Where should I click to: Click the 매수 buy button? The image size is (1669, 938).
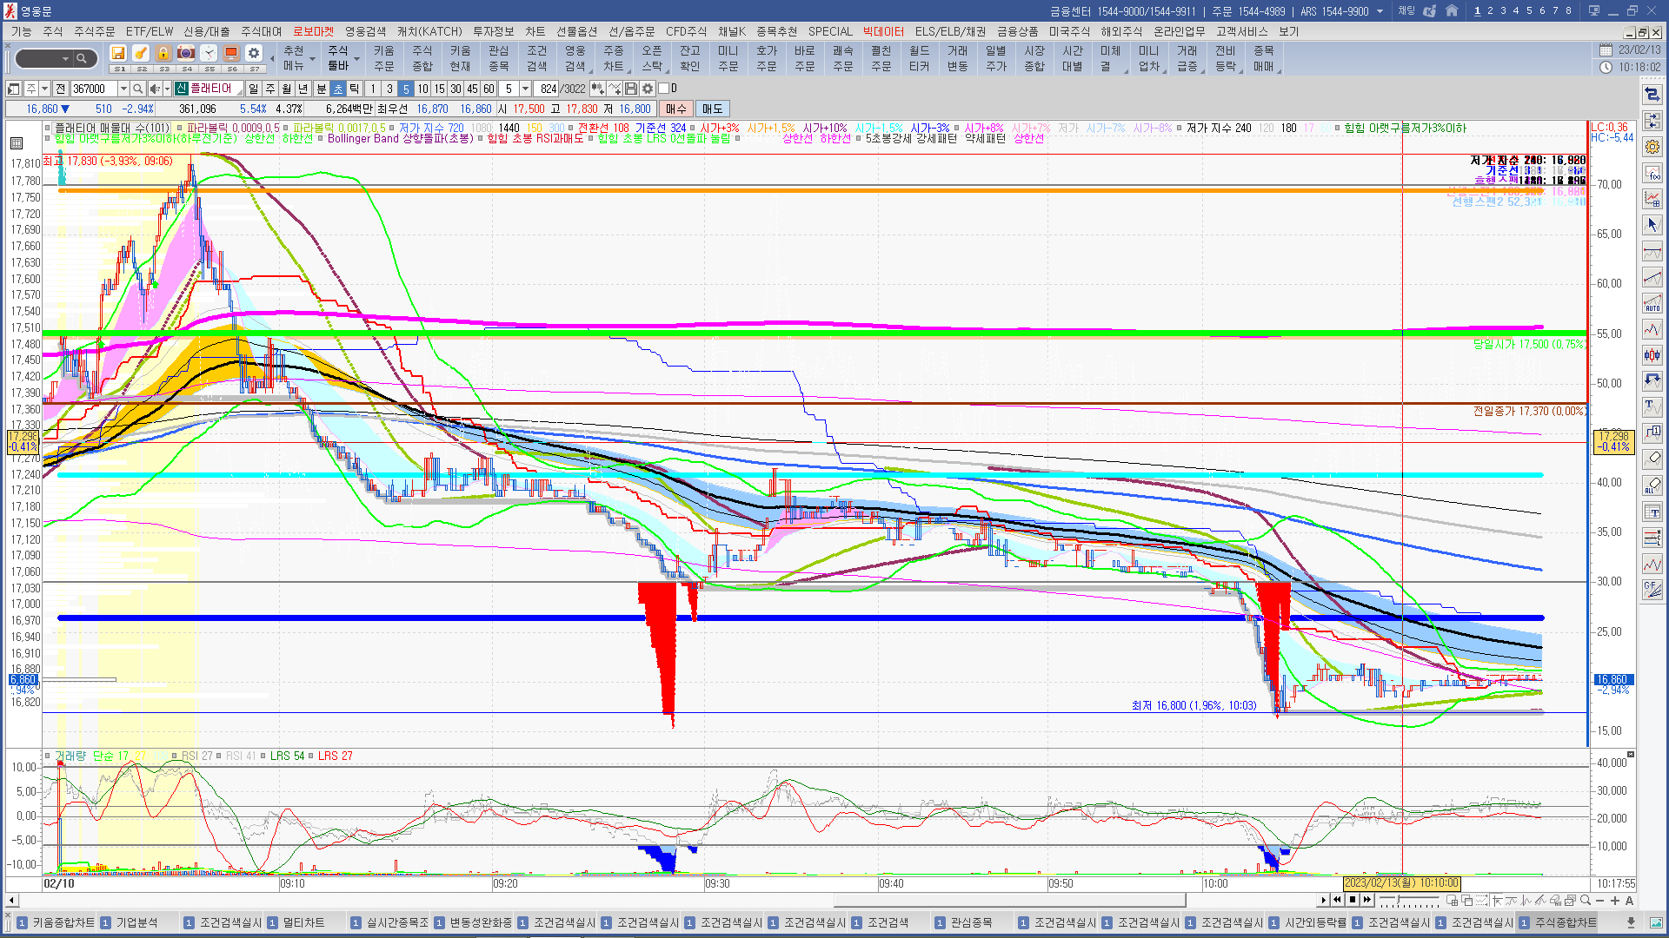[676, 109]
